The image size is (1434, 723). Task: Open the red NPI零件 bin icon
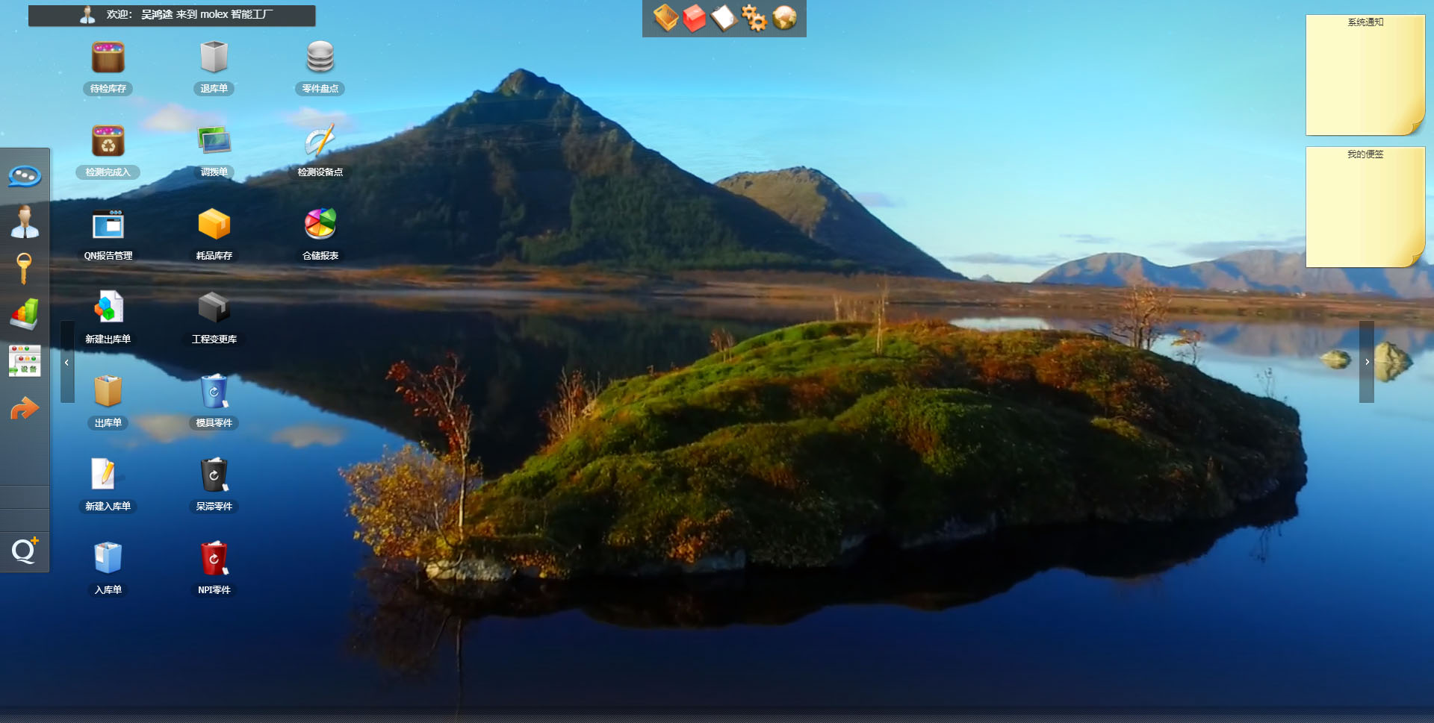214,559
